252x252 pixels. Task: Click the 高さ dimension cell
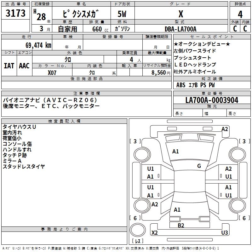pos(238,113)
